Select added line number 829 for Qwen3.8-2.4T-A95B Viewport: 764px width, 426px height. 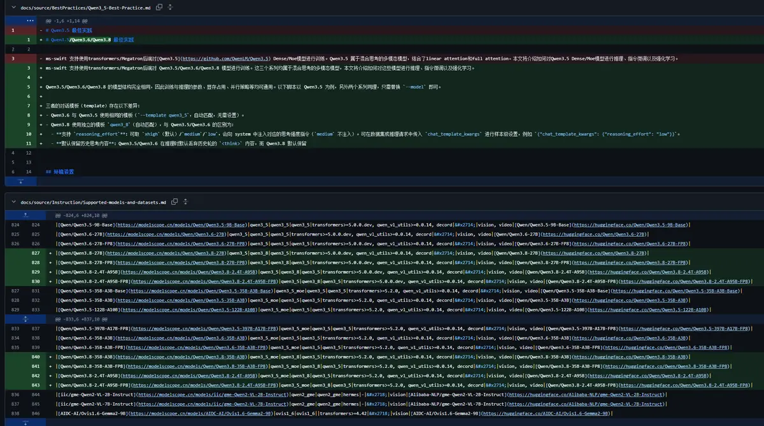point(34,272)
